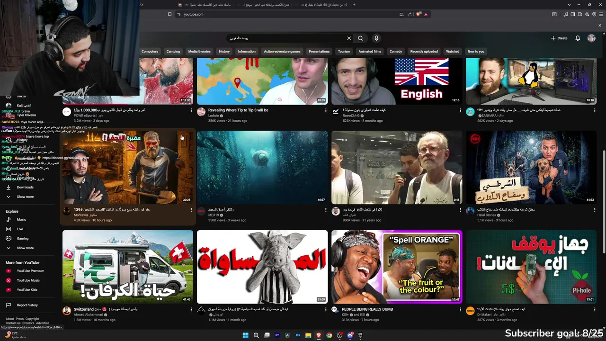Open options for the Helal Stories video
The image size is (606, 341).
pos(595,210)
